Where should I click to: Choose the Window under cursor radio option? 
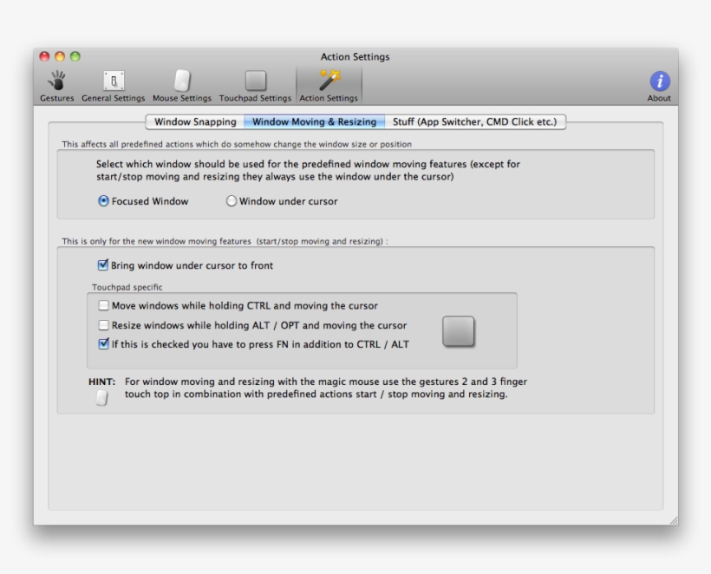pyautogui.click(x=232, y=201)
